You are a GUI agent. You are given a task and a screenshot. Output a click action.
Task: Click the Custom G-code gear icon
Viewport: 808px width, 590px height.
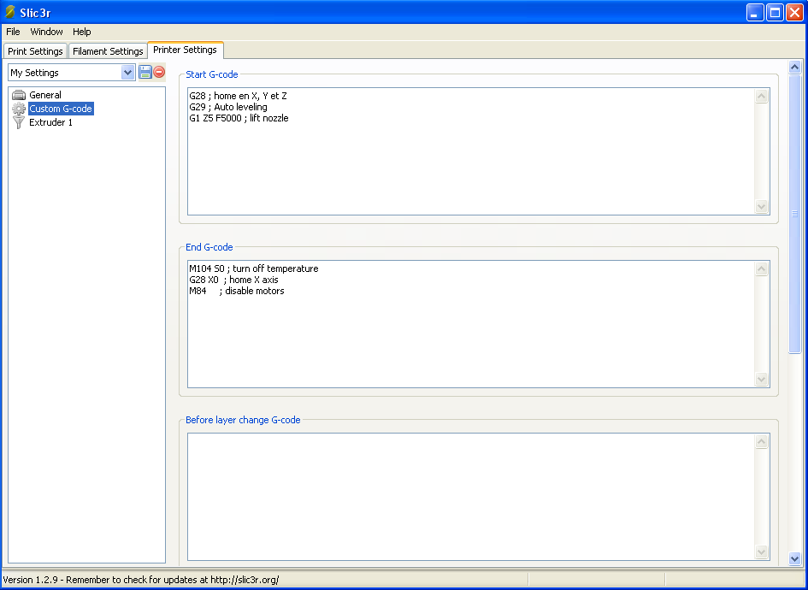pyautogui.click(x=19, y=109)
